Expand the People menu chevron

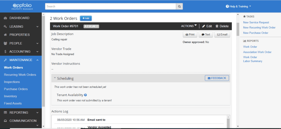click(37, 43)
